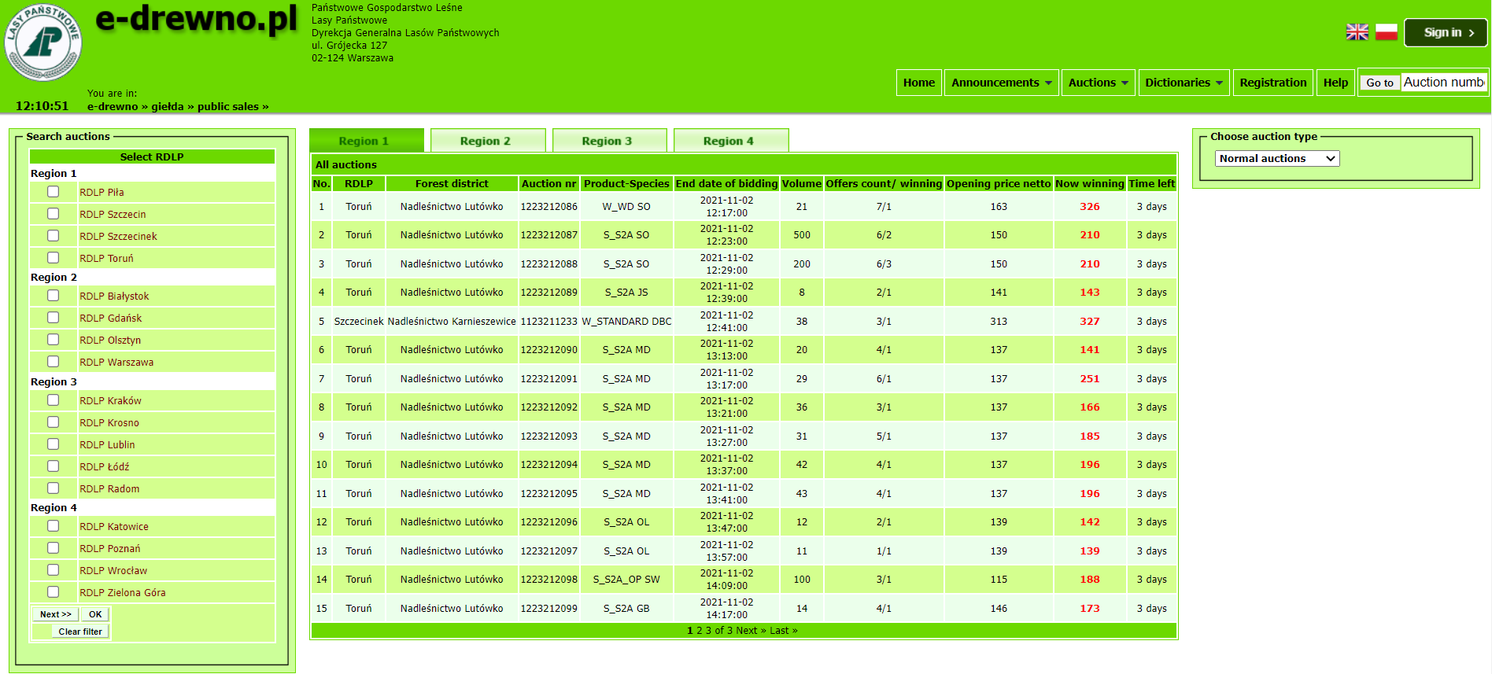Check the RDLP Szczecinek checkbox

pyautogui.click(x=53, y=236)
